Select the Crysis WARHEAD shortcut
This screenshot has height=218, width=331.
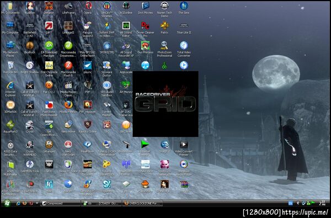tap(30, 148)
